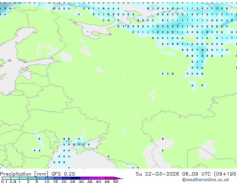The height and width of the screenshot is (183, 237).
Task: Click the legend arrow tip above 50
Action: (x=118, y=178)
